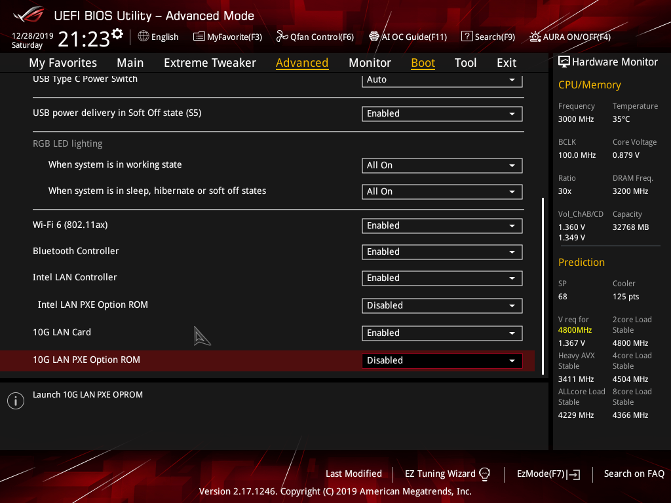
Task: Click the MyFavorite list icon
Action: pyautogui.click(x=199, y=37)
